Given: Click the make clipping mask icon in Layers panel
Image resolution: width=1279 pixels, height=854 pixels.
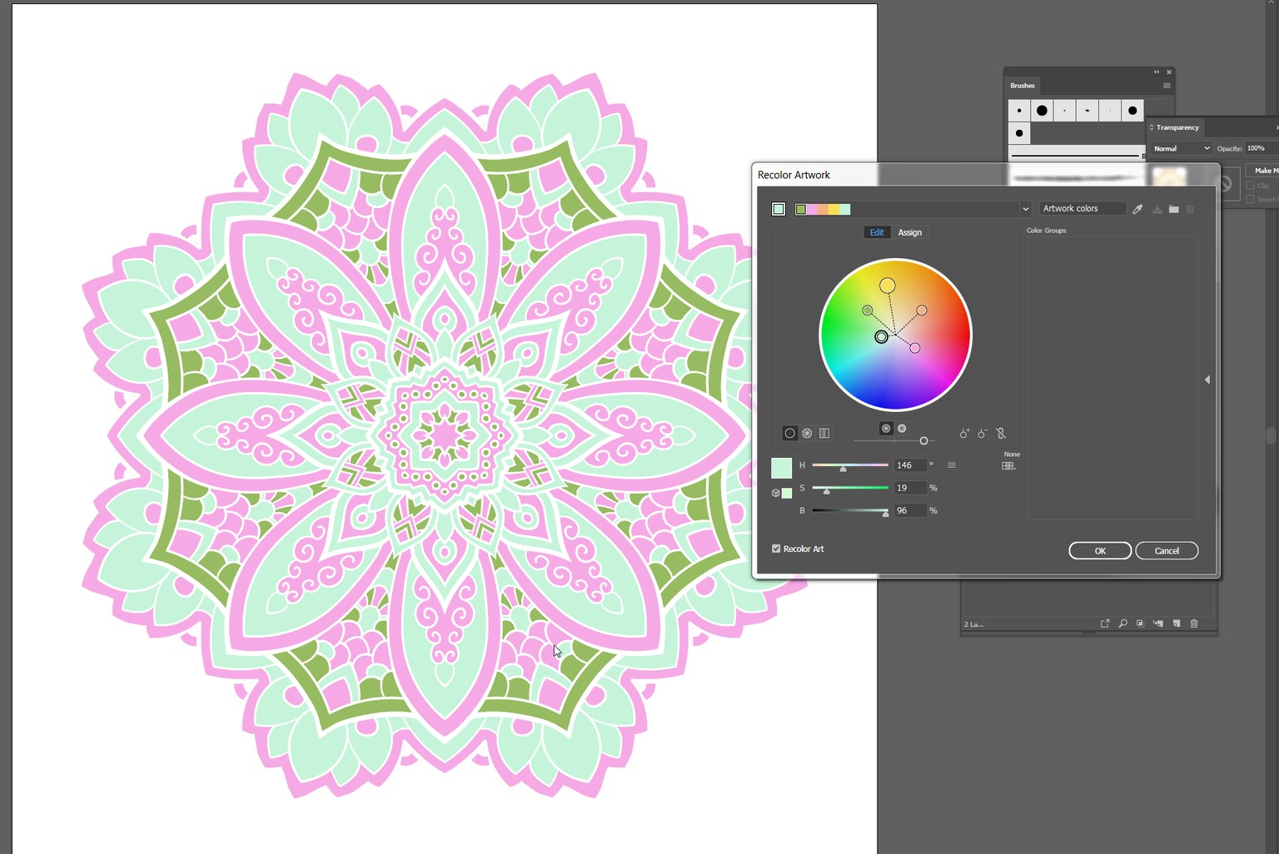Looking at the screenshot, I should [1140, 623].
